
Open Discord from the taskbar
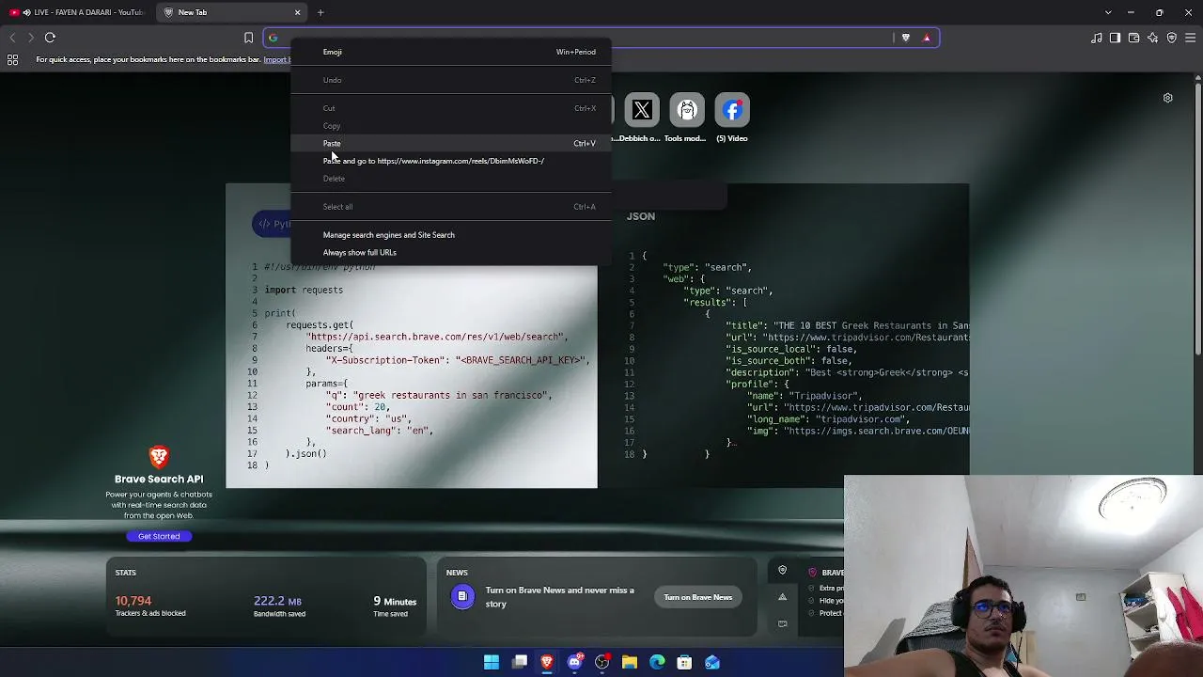tap(575, 663)
